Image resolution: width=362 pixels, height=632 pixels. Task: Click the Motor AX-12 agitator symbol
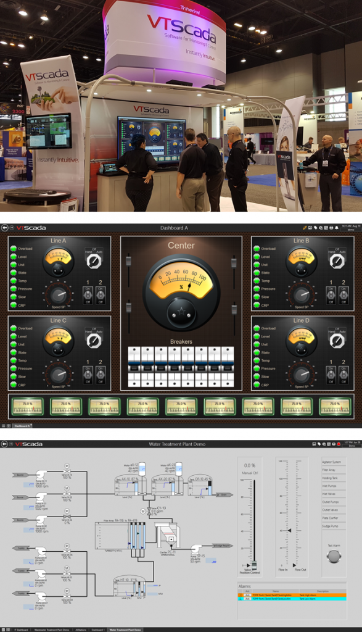(143, 468)
